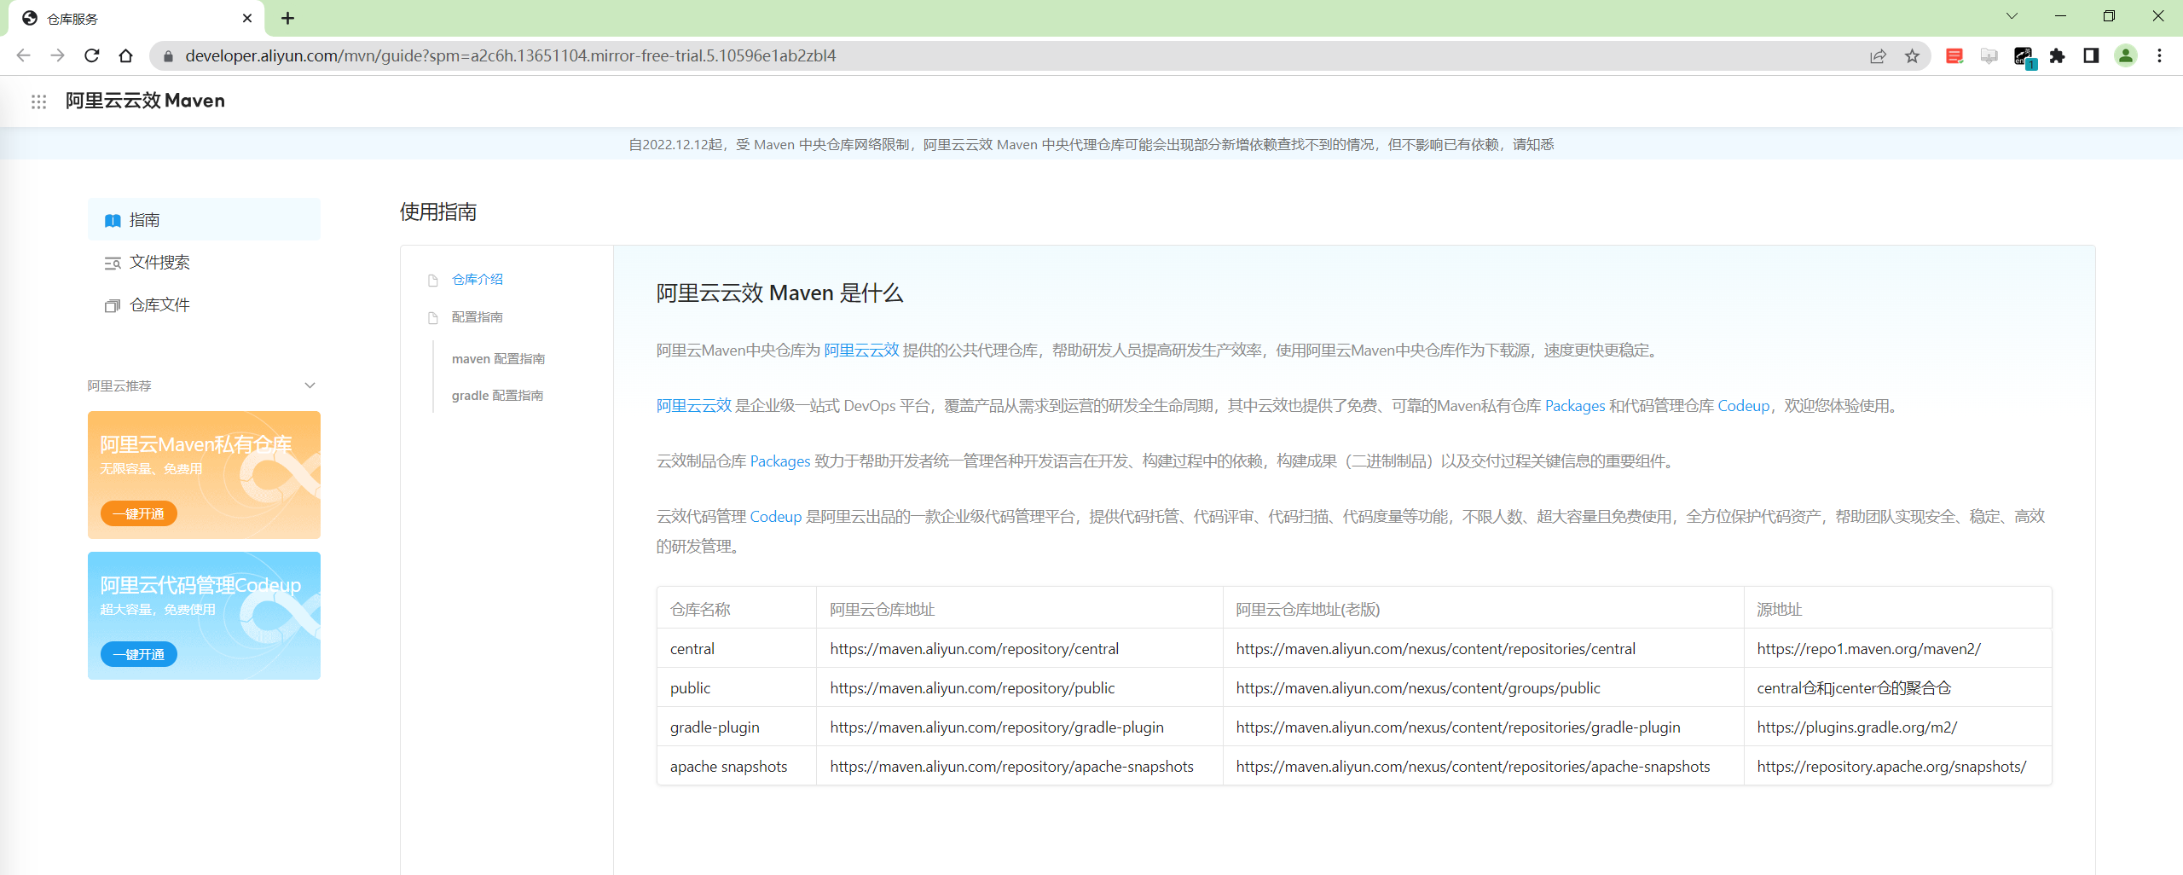
Task: Click https://repo1.maven.org/maven2/ source address
Action: click(1869, 649)
